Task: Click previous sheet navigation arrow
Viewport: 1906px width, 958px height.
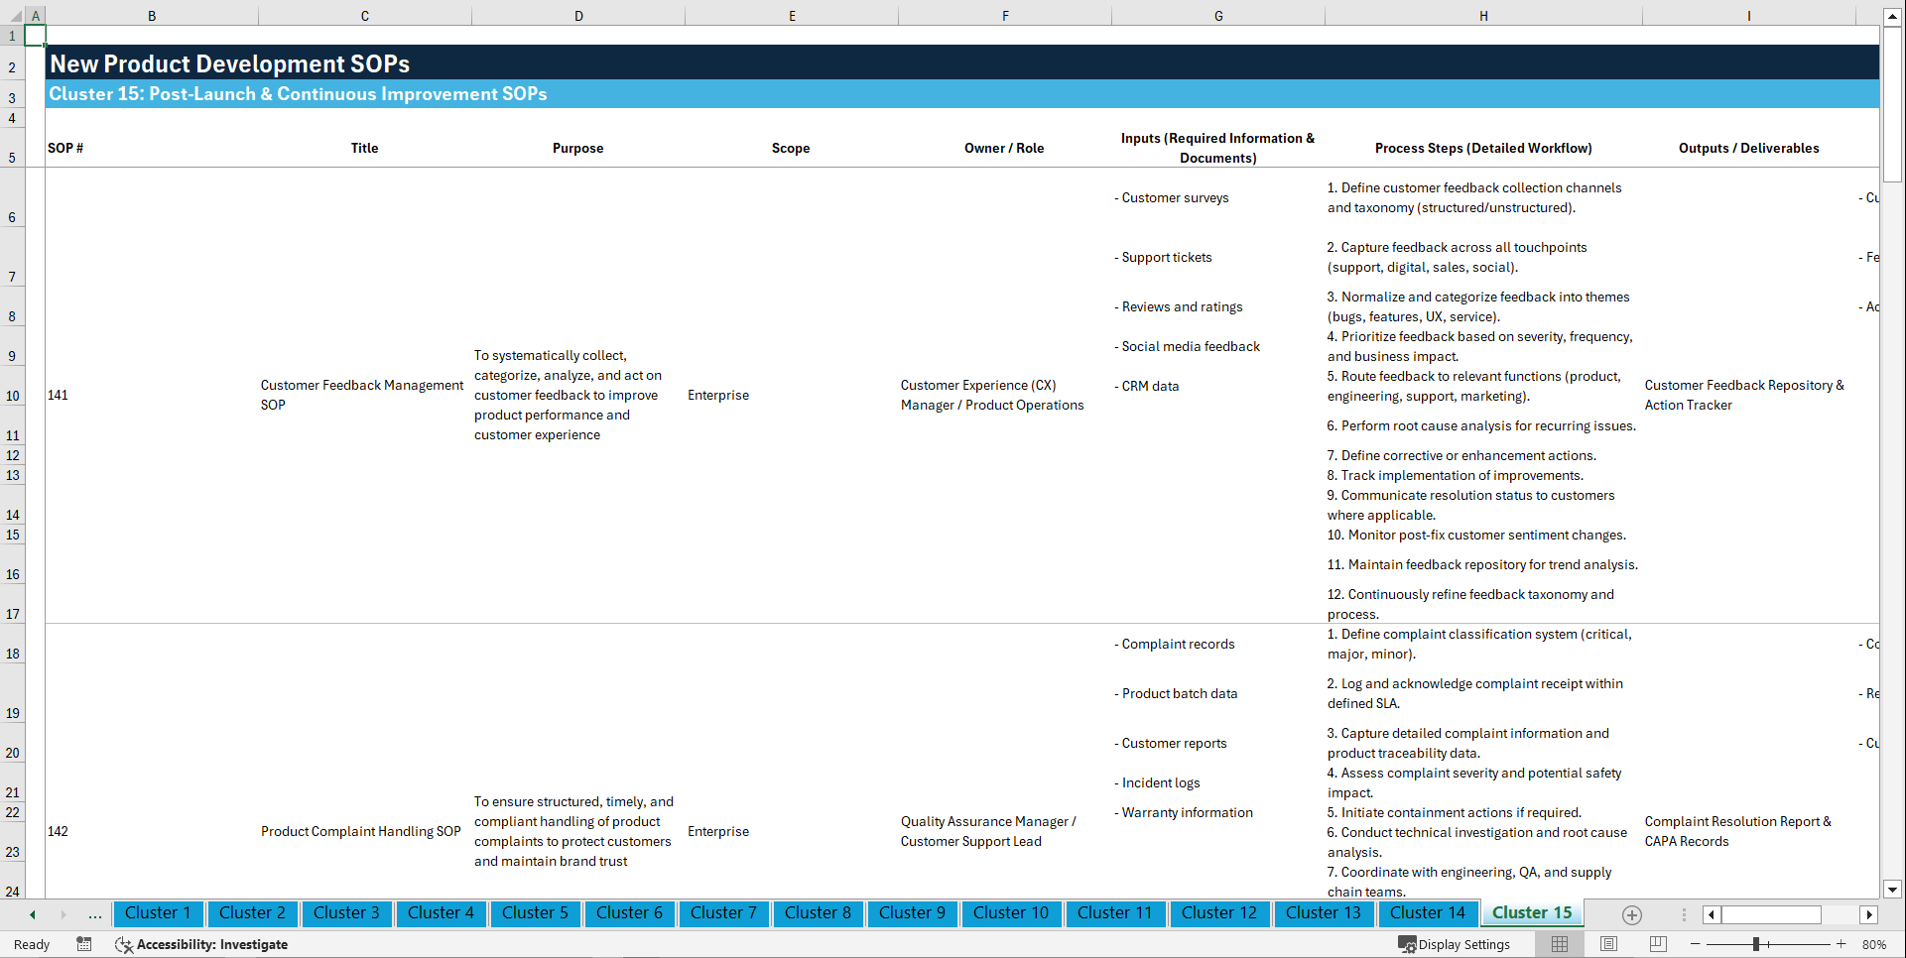Action: (x=33, y=914)
